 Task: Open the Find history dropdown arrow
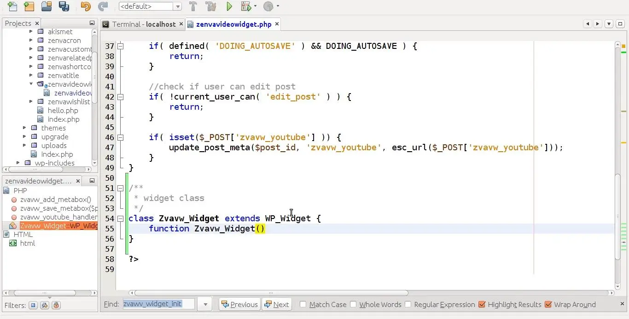coord(205,304)
